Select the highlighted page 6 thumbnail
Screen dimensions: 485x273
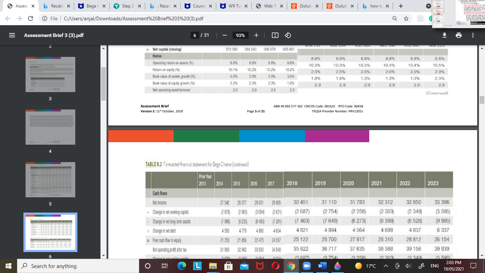50,232
